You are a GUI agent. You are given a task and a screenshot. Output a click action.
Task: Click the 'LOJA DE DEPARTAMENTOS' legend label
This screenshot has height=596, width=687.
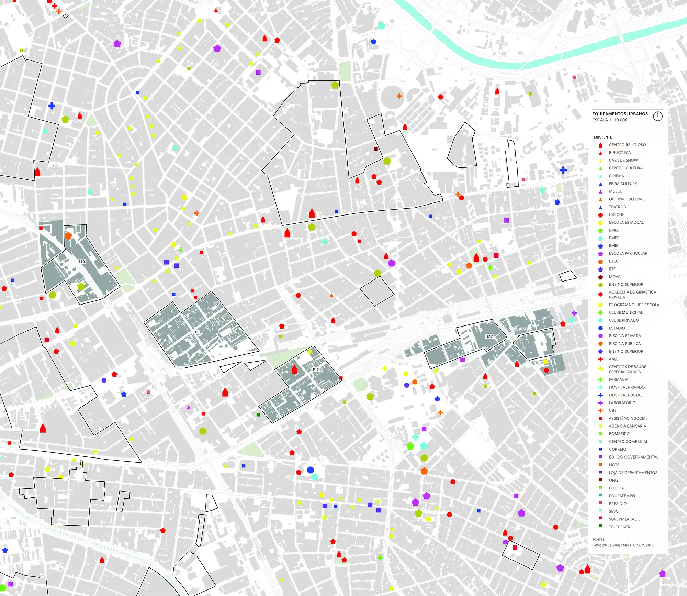point(633,473)
